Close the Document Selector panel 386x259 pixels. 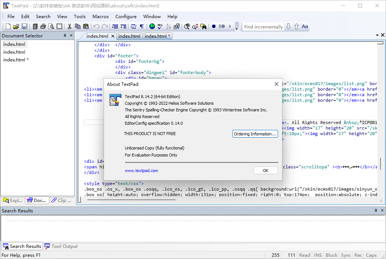[x=71, y=36]
